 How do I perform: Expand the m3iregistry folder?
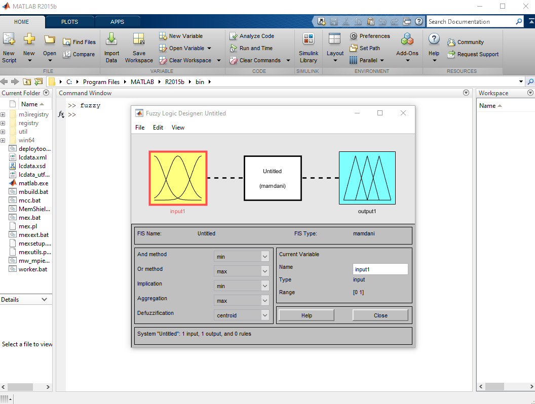[3, 114]
